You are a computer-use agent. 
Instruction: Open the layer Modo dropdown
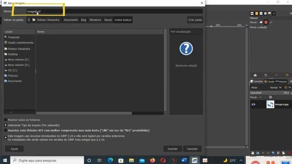click(x=276, y=87)
